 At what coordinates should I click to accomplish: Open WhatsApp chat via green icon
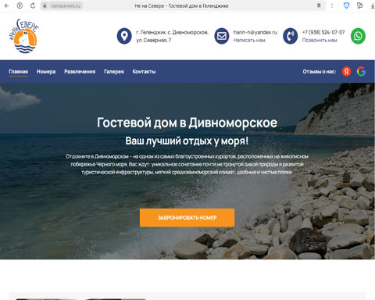358,36
